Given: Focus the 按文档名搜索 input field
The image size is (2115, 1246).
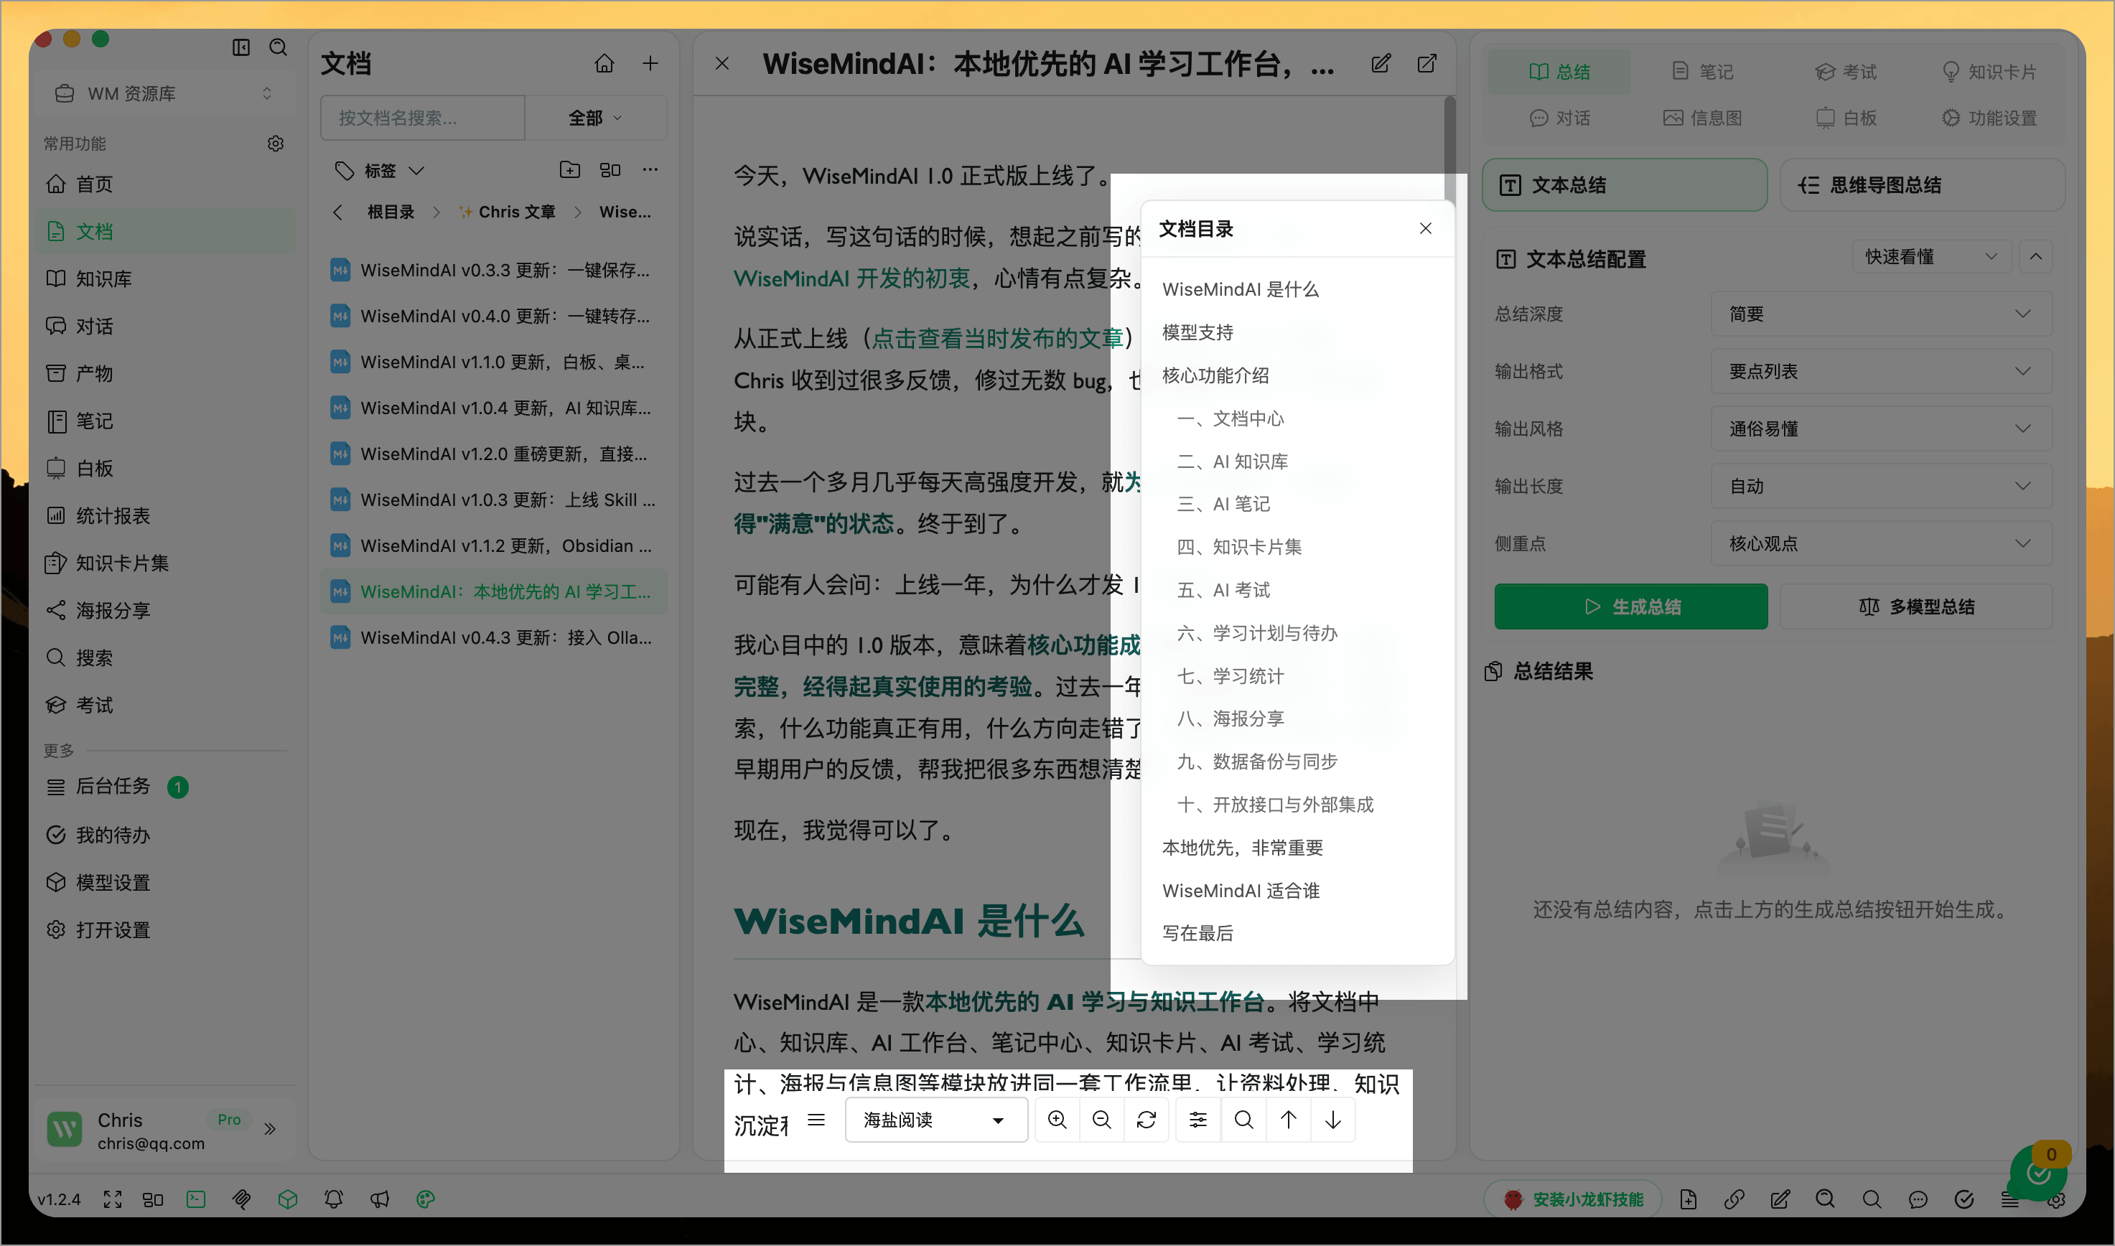Looking at the screenshot, I should click(x=422, y=118).
